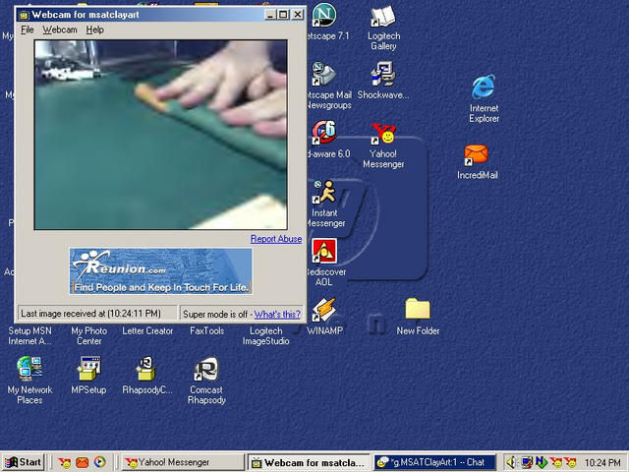Switch to Webcam for msatcla... taskbar button

click(x=309, y=462)
